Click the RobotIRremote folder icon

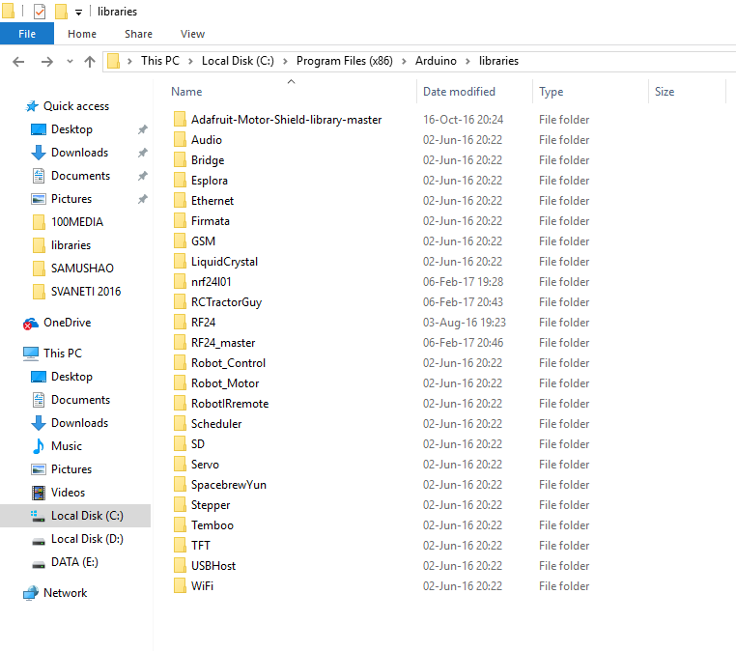(x=180, y=403)
